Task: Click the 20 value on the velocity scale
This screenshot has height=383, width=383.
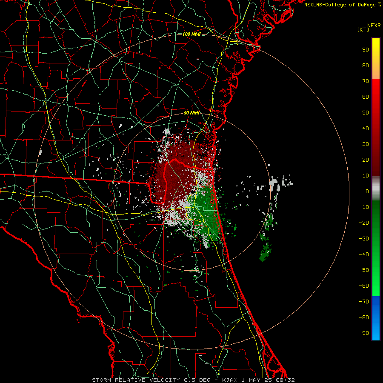Action: (366, 160)
